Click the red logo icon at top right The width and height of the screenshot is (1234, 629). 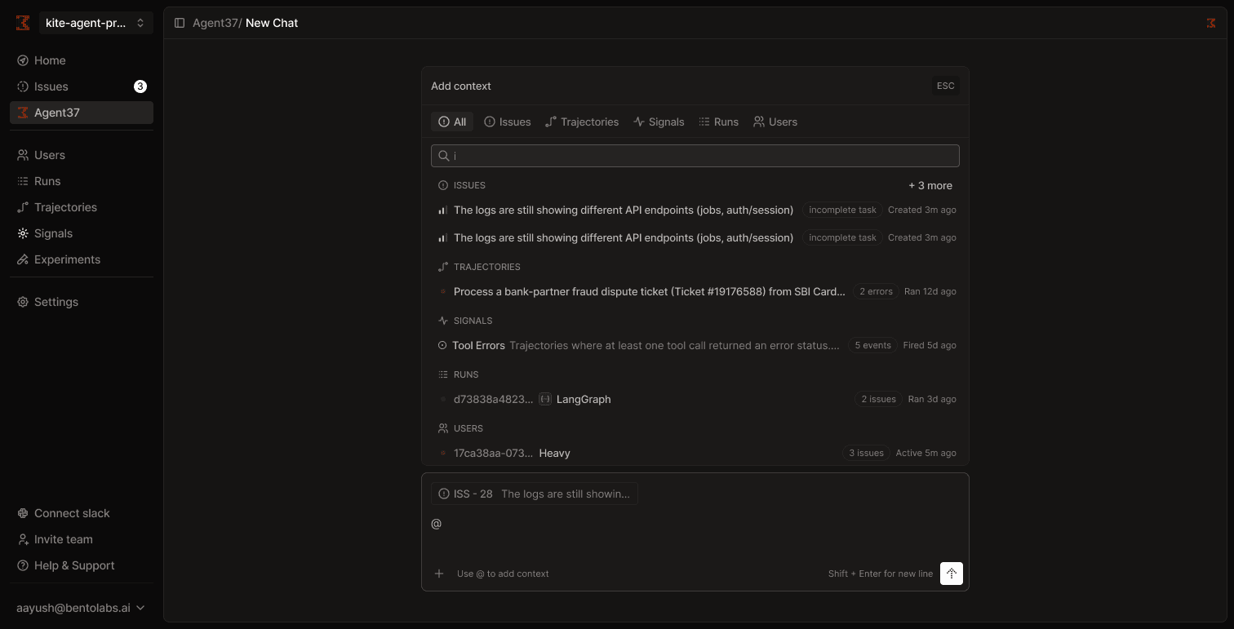click(1211, 23)
